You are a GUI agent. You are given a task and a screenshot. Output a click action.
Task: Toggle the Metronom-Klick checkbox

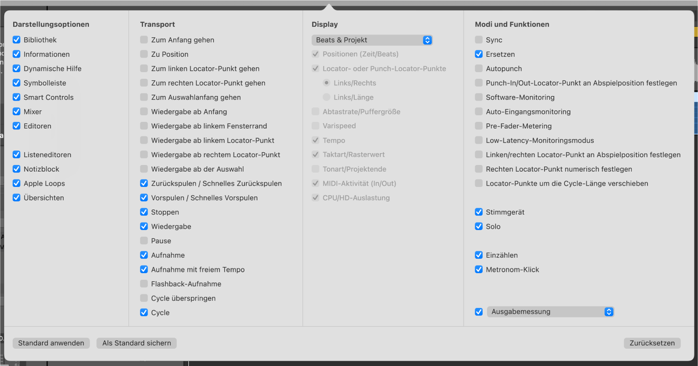pos(479,269)
